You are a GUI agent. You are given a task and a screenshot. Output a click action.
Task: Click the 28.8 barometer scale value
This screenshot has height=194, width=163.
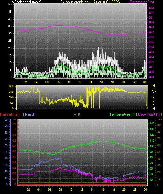click(x=151, y=77)
